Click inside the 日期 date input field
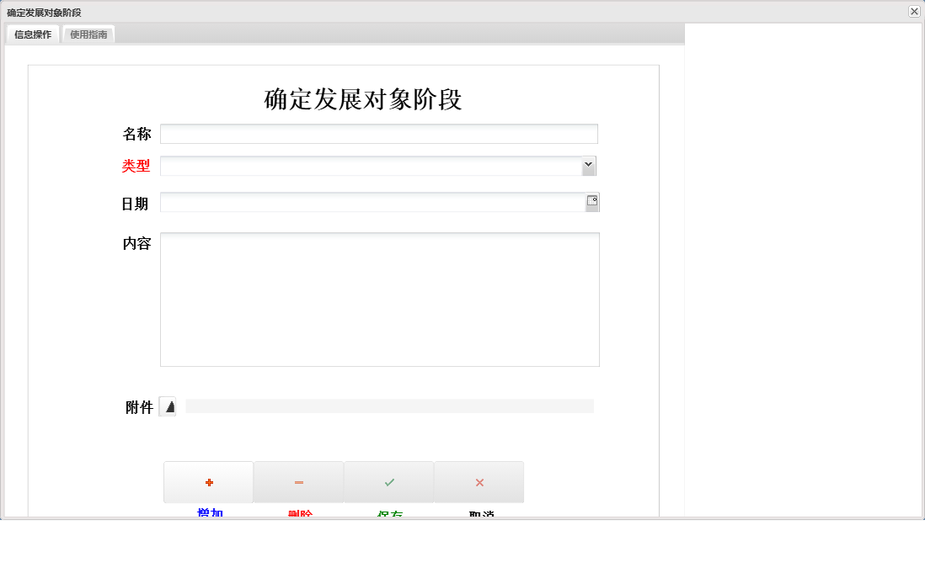 click(x=371, y=202)
